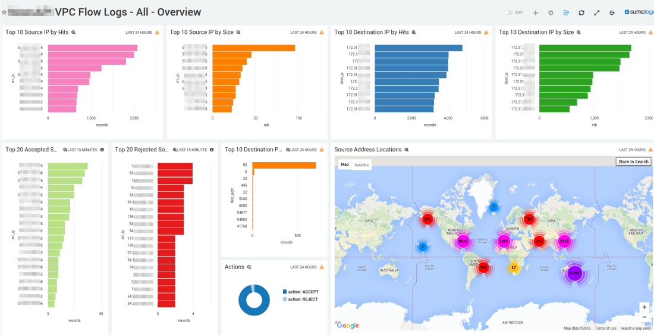
Task: Click warning icon on Top 10 Destination IP by Size
Action: 650,32
